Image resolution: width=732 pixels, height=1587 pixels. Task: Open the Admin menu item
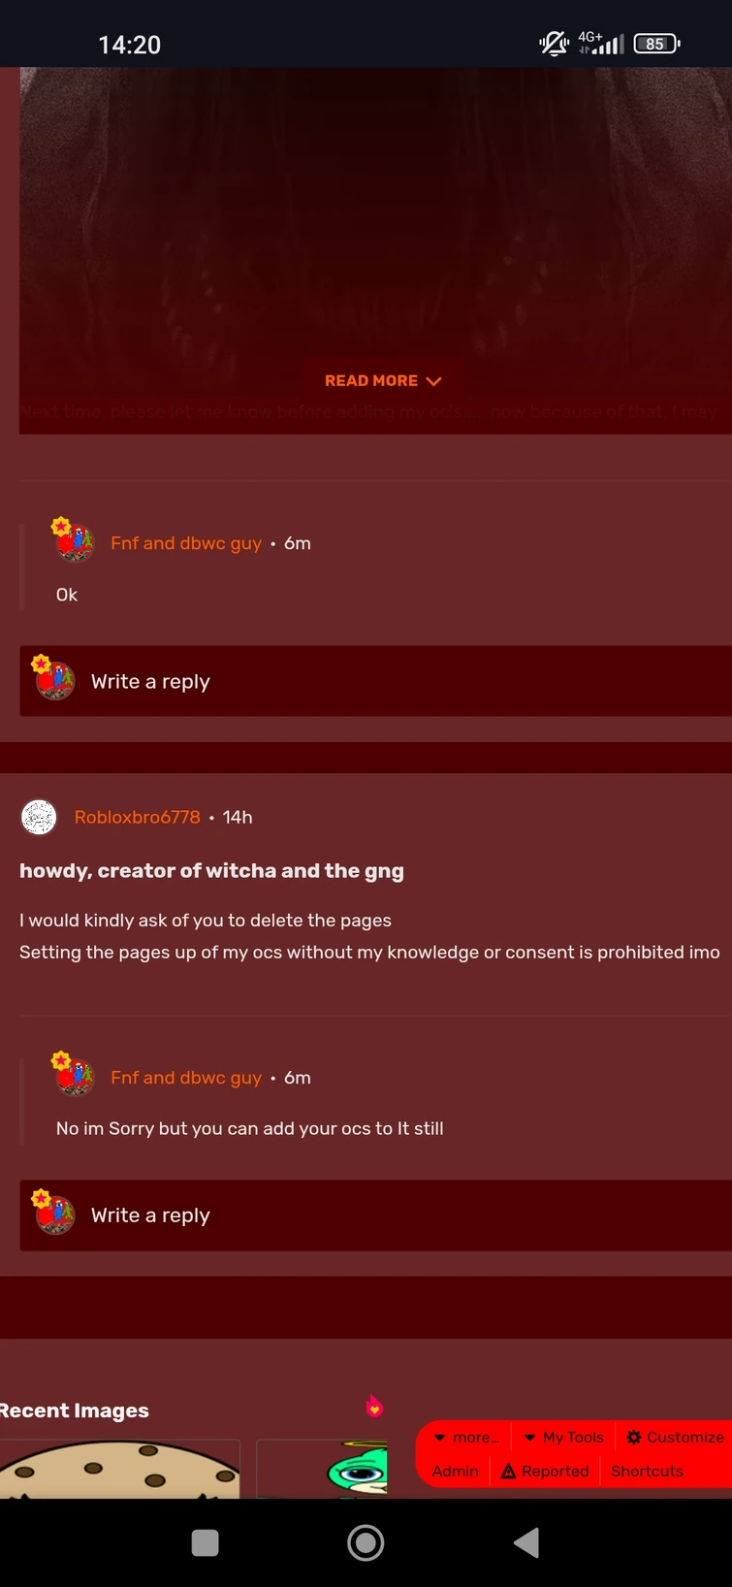(x=455, y=1471)
